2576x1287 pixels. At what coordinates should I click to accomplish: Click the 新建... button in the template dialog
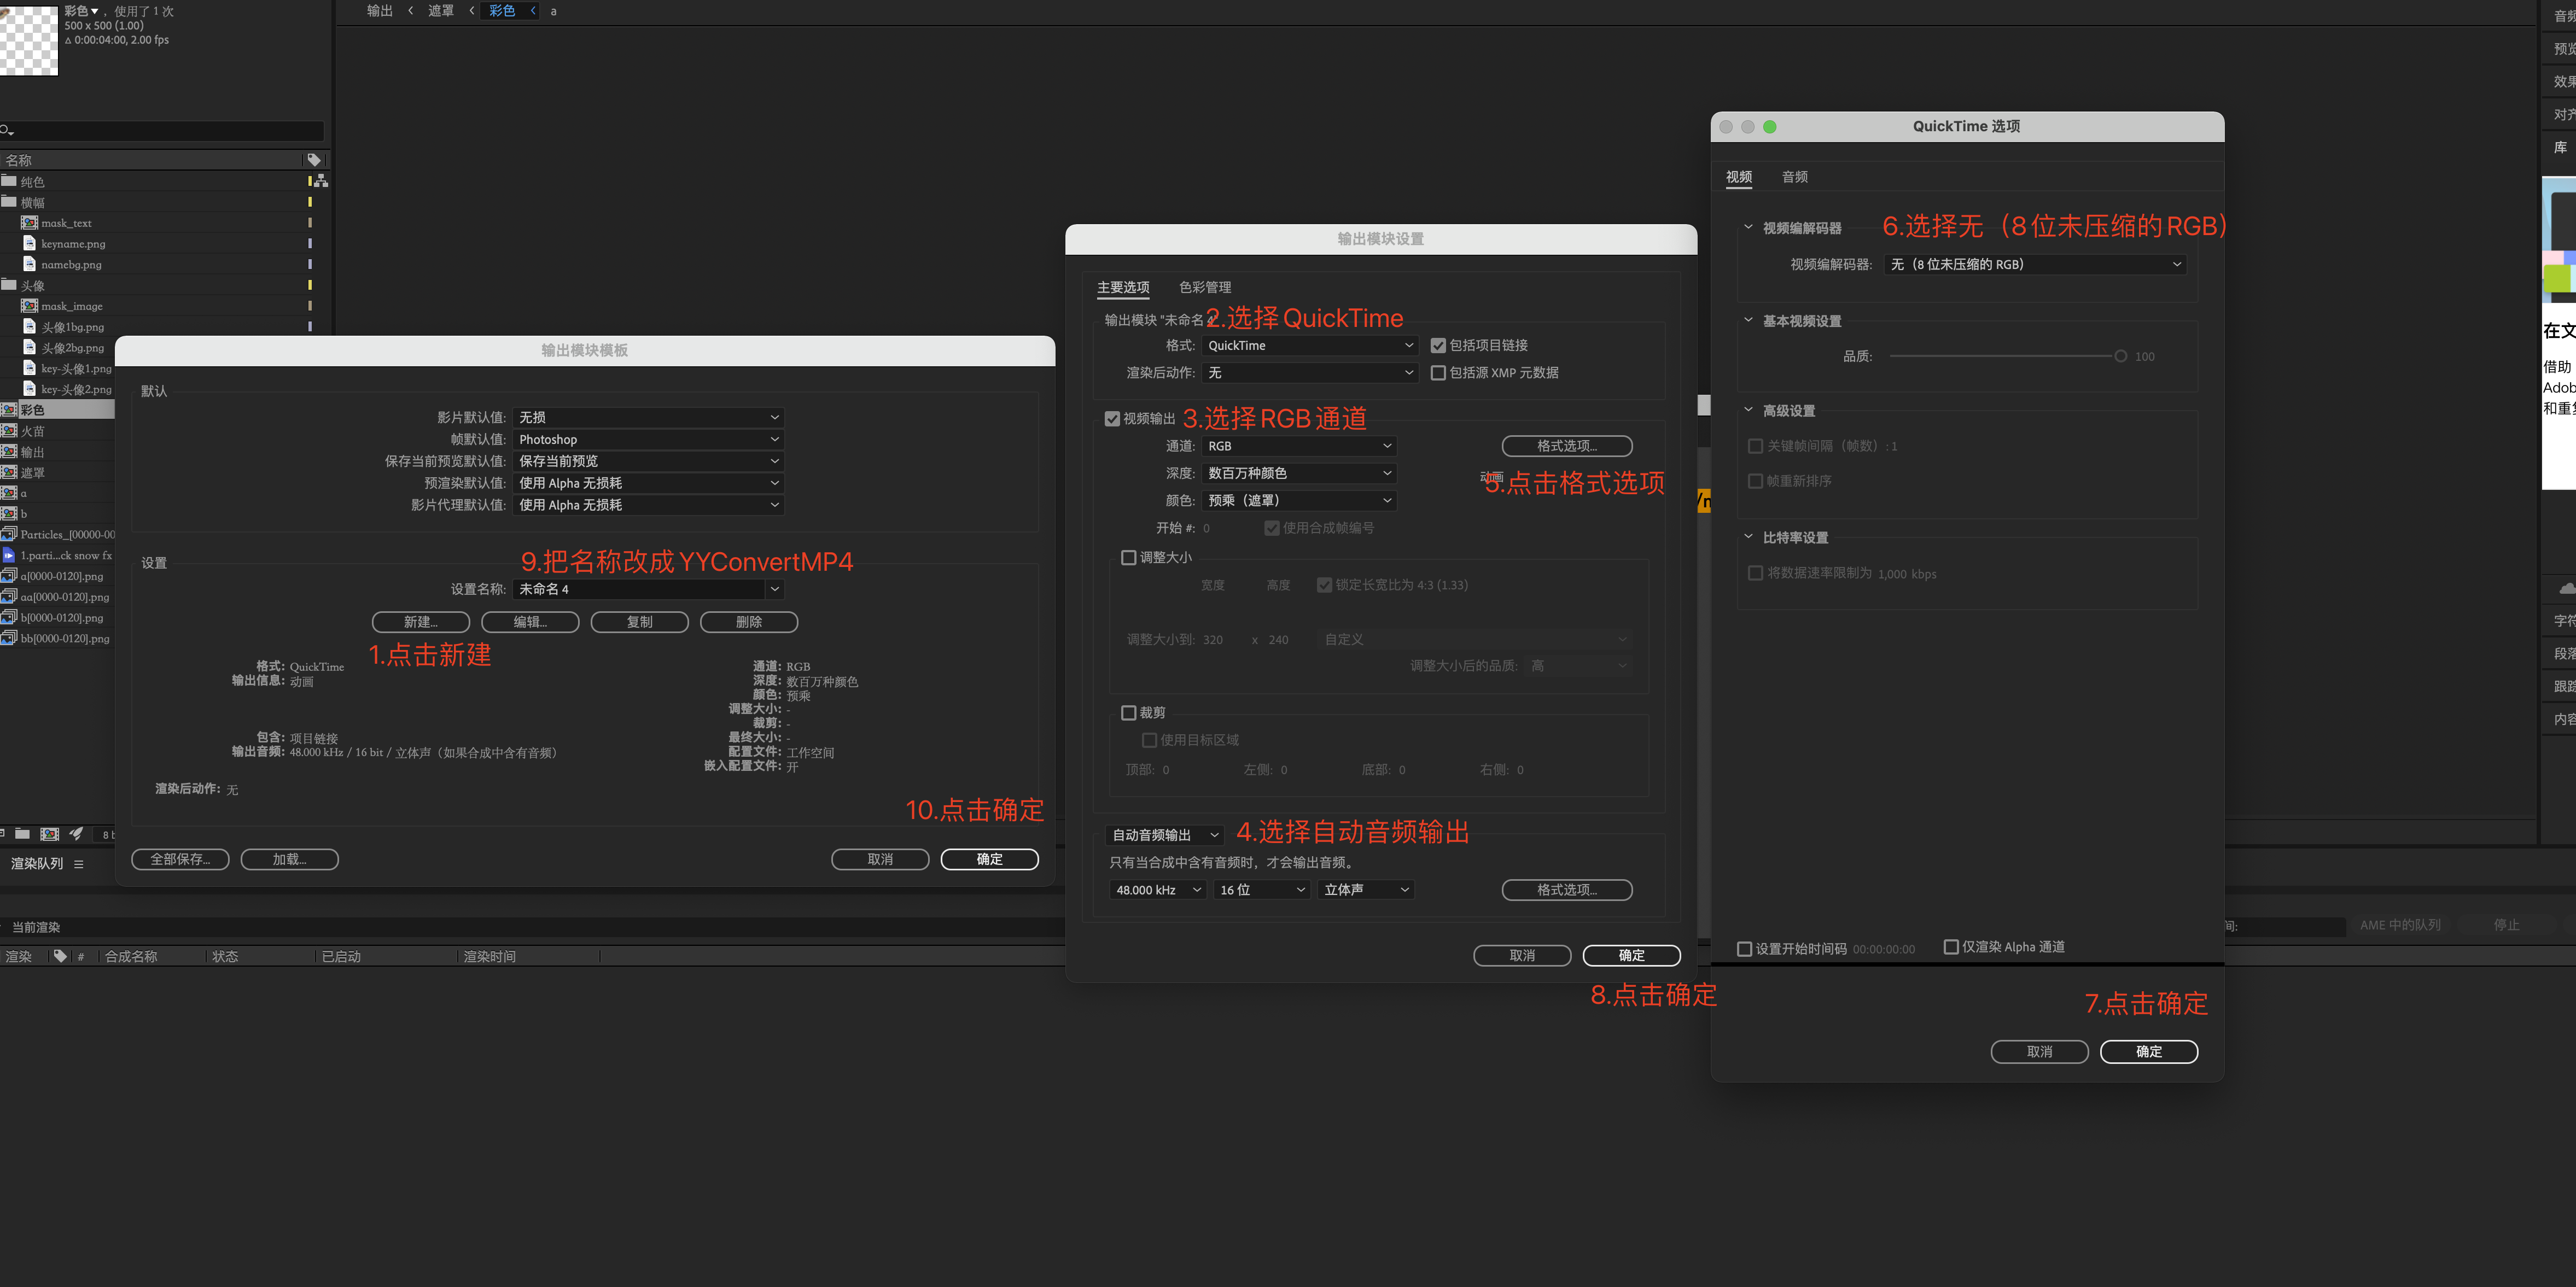click(x=420, y=622)
